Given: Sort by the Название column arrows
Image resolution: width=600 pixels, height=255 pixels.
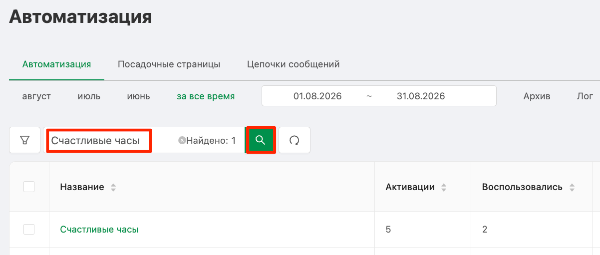Looking at the screenshot, I should tap(113, 188).
